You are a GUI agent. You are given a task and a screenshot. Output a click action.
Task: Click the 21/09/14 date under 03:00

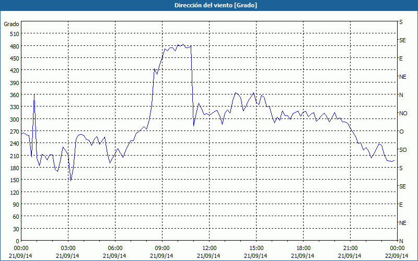coord(67,256)
